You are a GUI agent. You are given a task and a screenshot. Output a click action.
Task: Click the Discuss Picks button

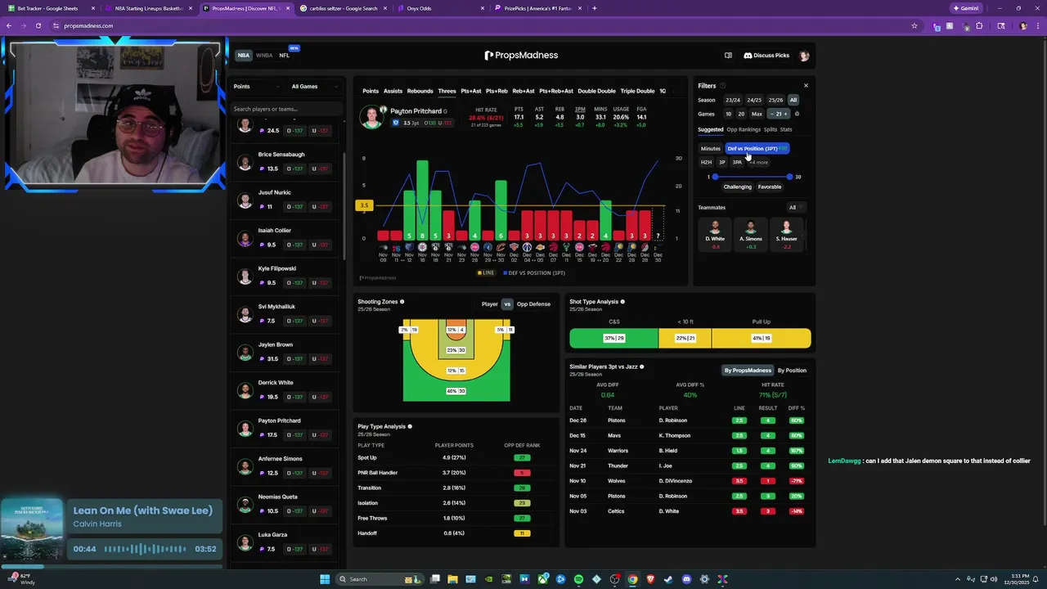click(766, 56)
